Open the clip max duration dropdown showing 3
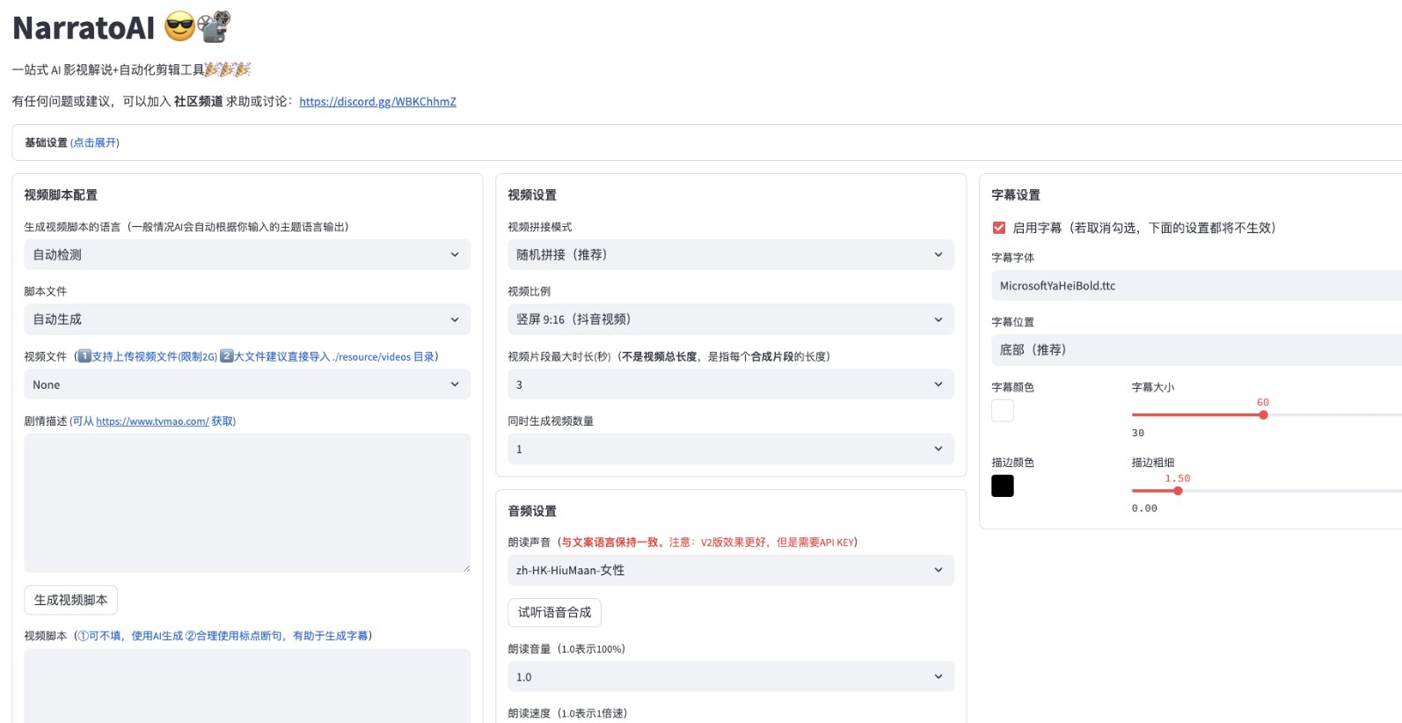Screen dimensions: 1402x723 click(x=731, y=384)
